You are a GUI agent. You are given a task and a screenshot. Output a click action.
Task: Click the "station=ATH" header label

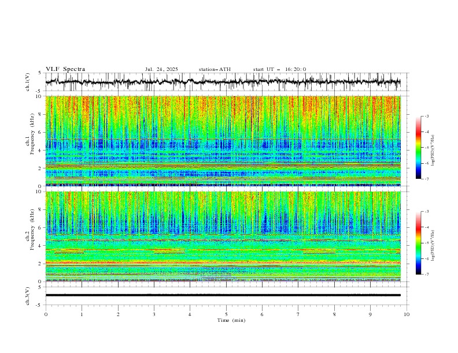[215, 69]
